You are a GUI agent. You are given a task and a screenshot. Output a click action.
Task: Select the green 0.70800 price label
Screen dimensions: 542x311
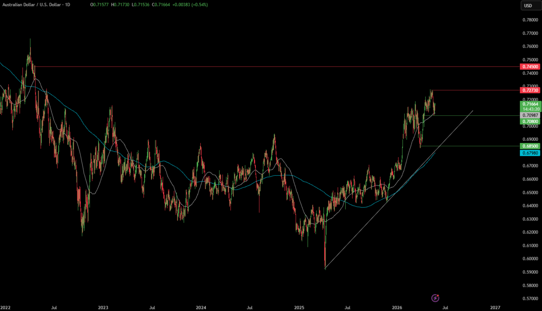530,122
